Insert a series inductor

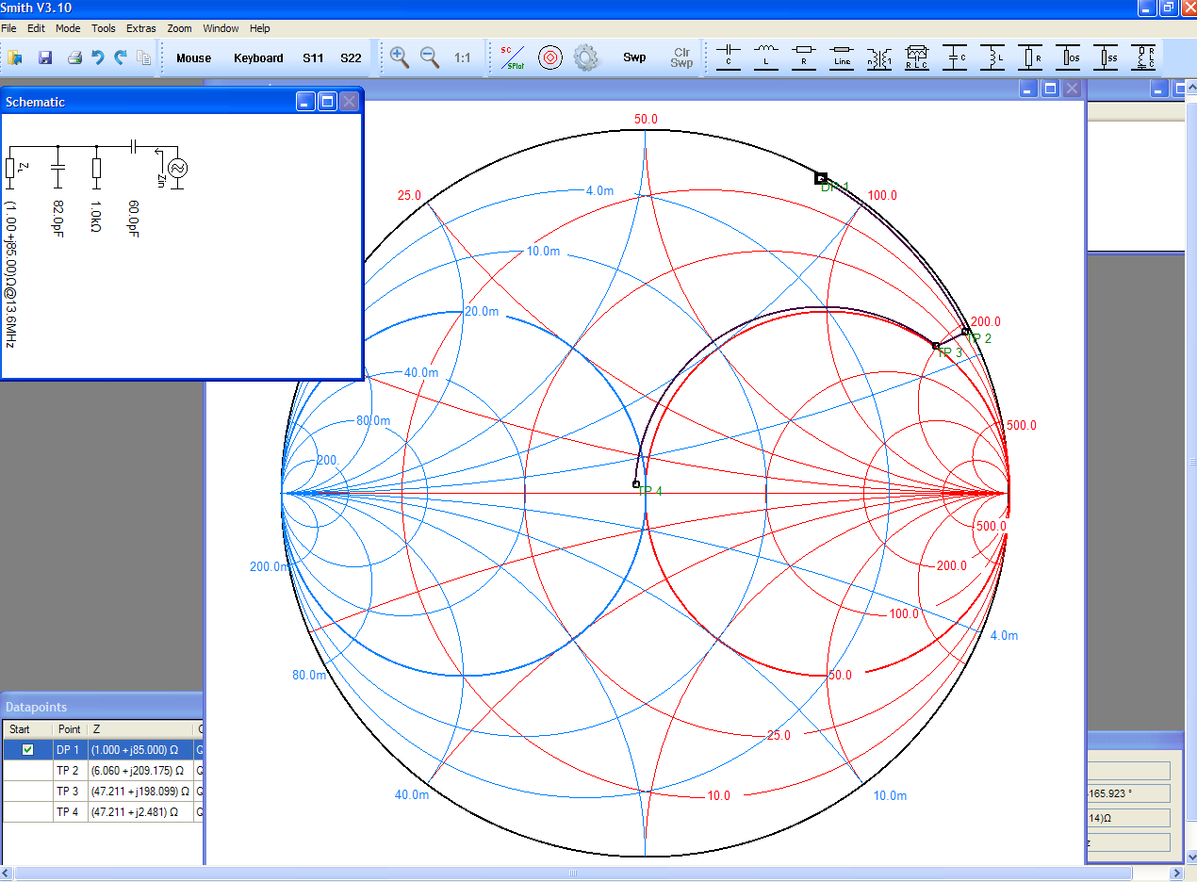(x=766, y=57)
